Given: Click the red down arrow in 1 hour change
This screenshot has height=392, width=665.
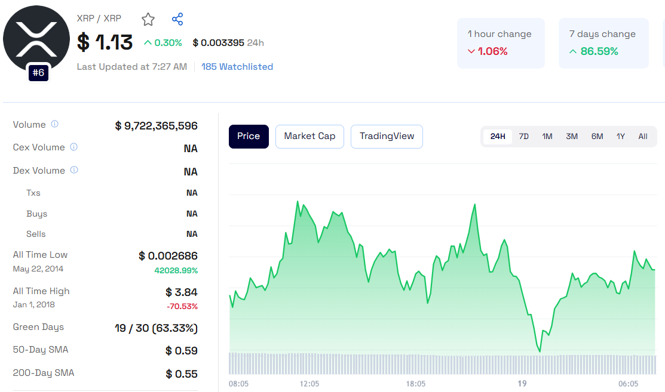Looking at the screenshot, I should [x=471, y=51].
